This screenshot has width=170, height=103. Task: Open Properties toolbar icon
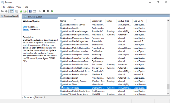coord(17,11)
